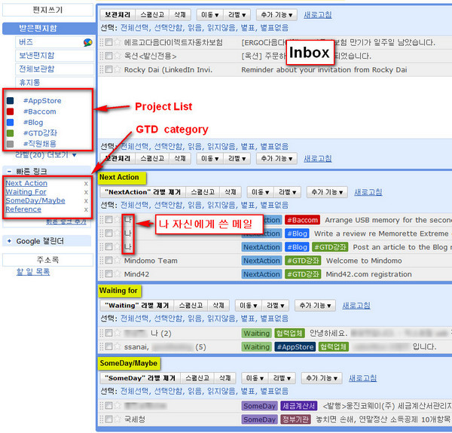Collapse the 빠른 링크 quick links box
Image resolution: width=452 pixels, height=433 pixels.
pyautogui.click(x=8, y=170)
